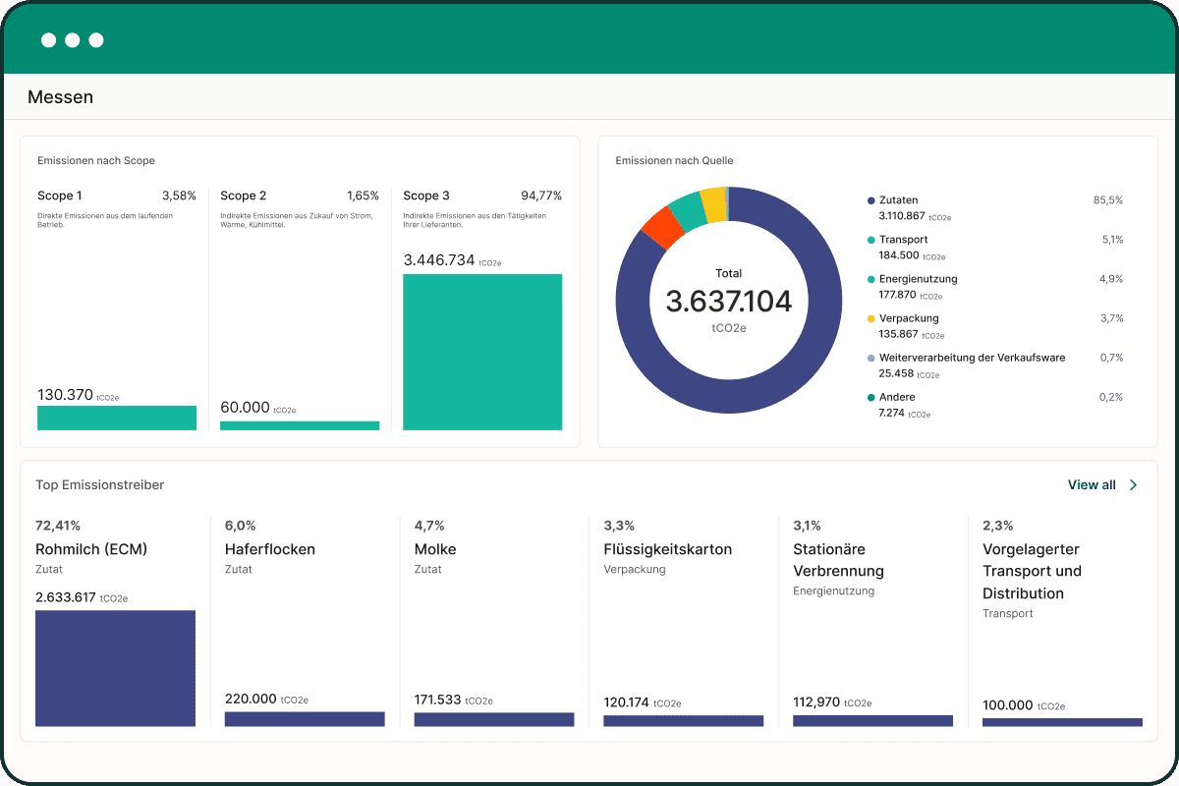Click the 135.867 Verpackung value

[898, 334]
